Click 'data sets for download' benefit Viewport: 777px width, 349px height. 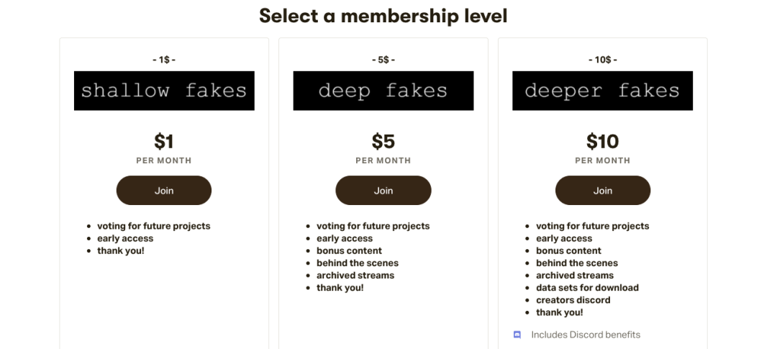click(x=587, y=288)
